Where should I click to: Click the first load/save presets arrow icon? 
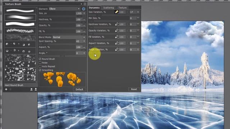coord(31,89)
